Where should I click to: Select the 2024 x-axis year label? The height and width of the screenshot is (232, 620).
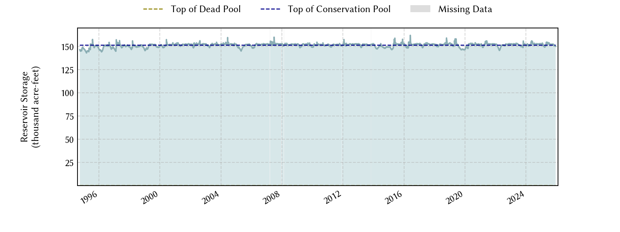tap(516, 198)
